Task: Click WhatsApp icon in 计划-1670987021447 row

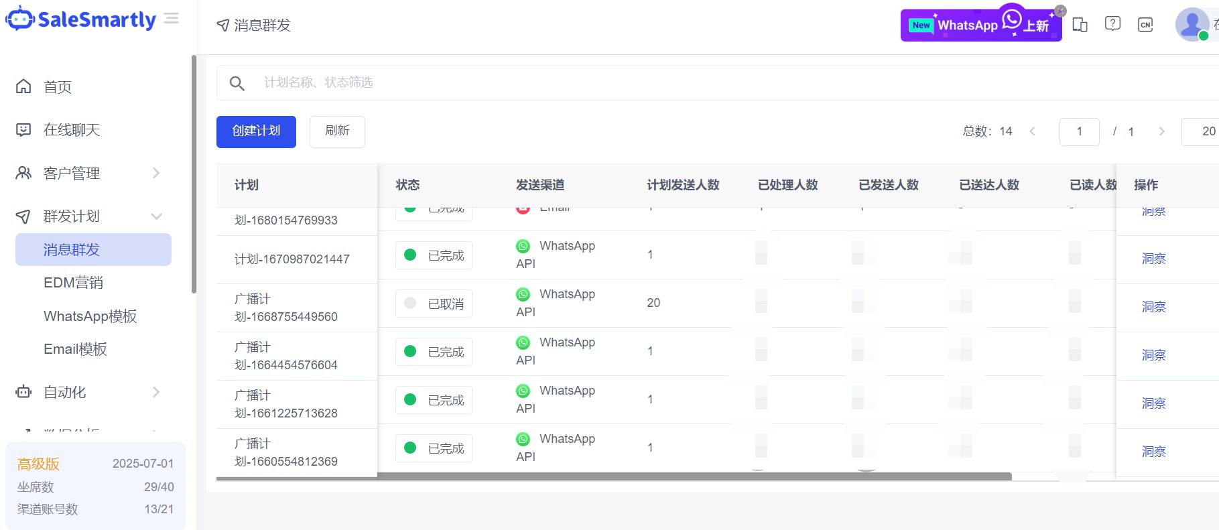Action: pos(523,246)
